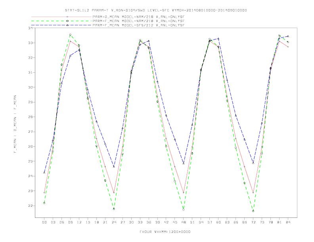The height and width of the screenshot is (242, 314).
Task: Click x-axis tick label 66
Action: [x=236, y=222]
